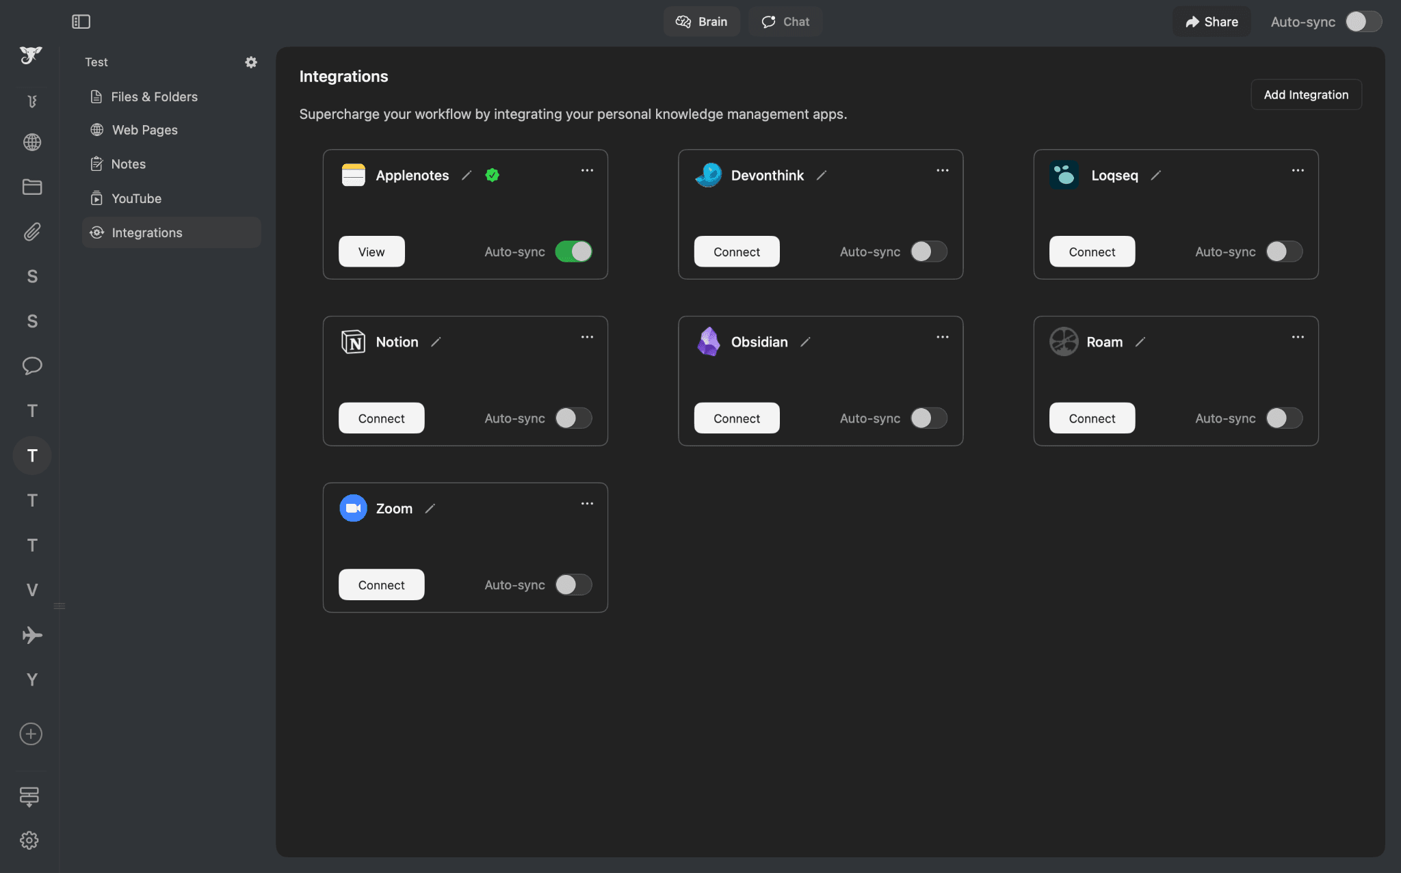
Task: Select Integrations in sidebar
Action: tap(171, 233)
